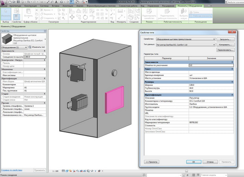Click the aligned dimension icon in Измерить panel
Viewport: 244px width, 177px height.
point(120,11)
